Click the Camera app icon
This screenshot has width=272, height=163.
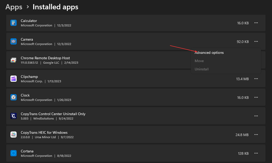click(14, 41)
